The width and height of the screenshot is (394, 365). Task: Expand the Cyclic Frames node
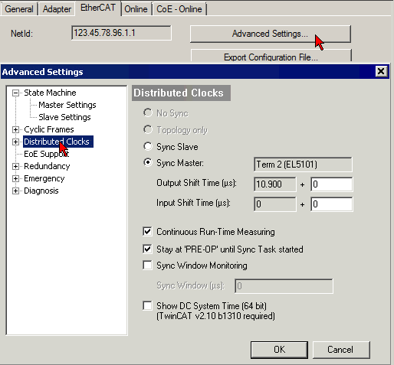[15, 129]
